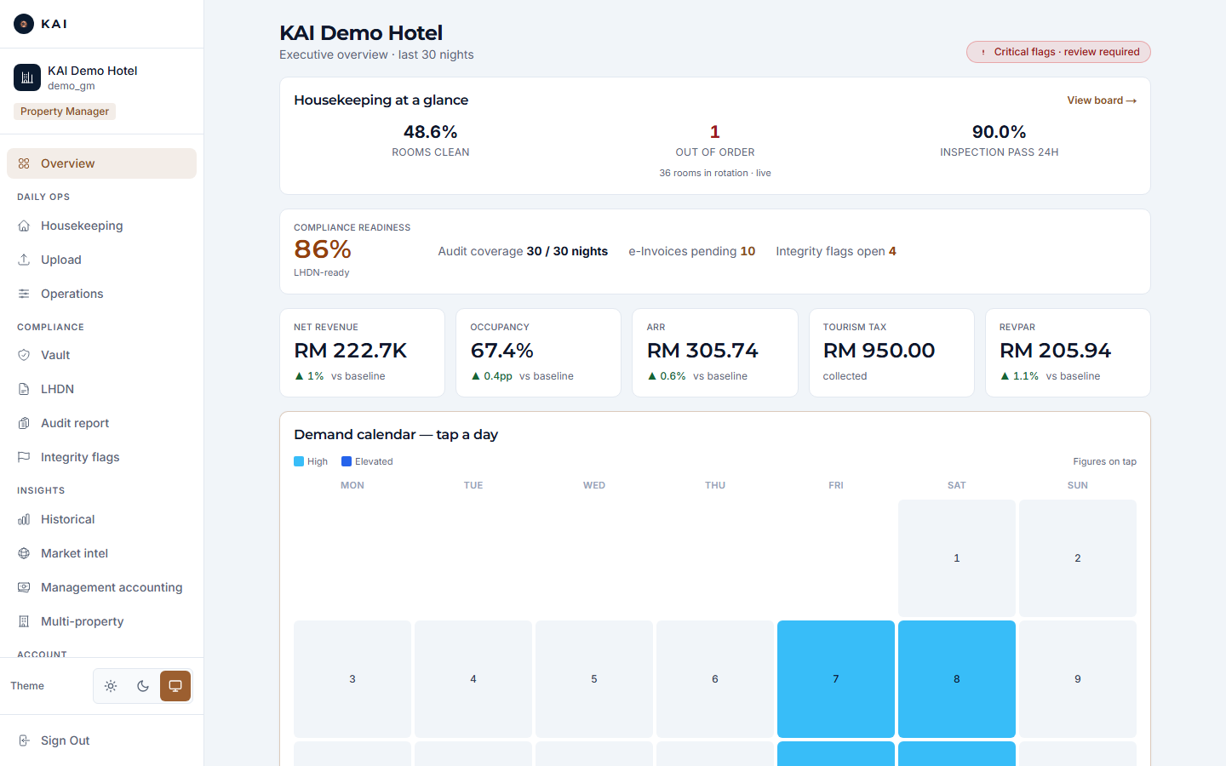Open LHDN compliance page

tap(101, 389)
